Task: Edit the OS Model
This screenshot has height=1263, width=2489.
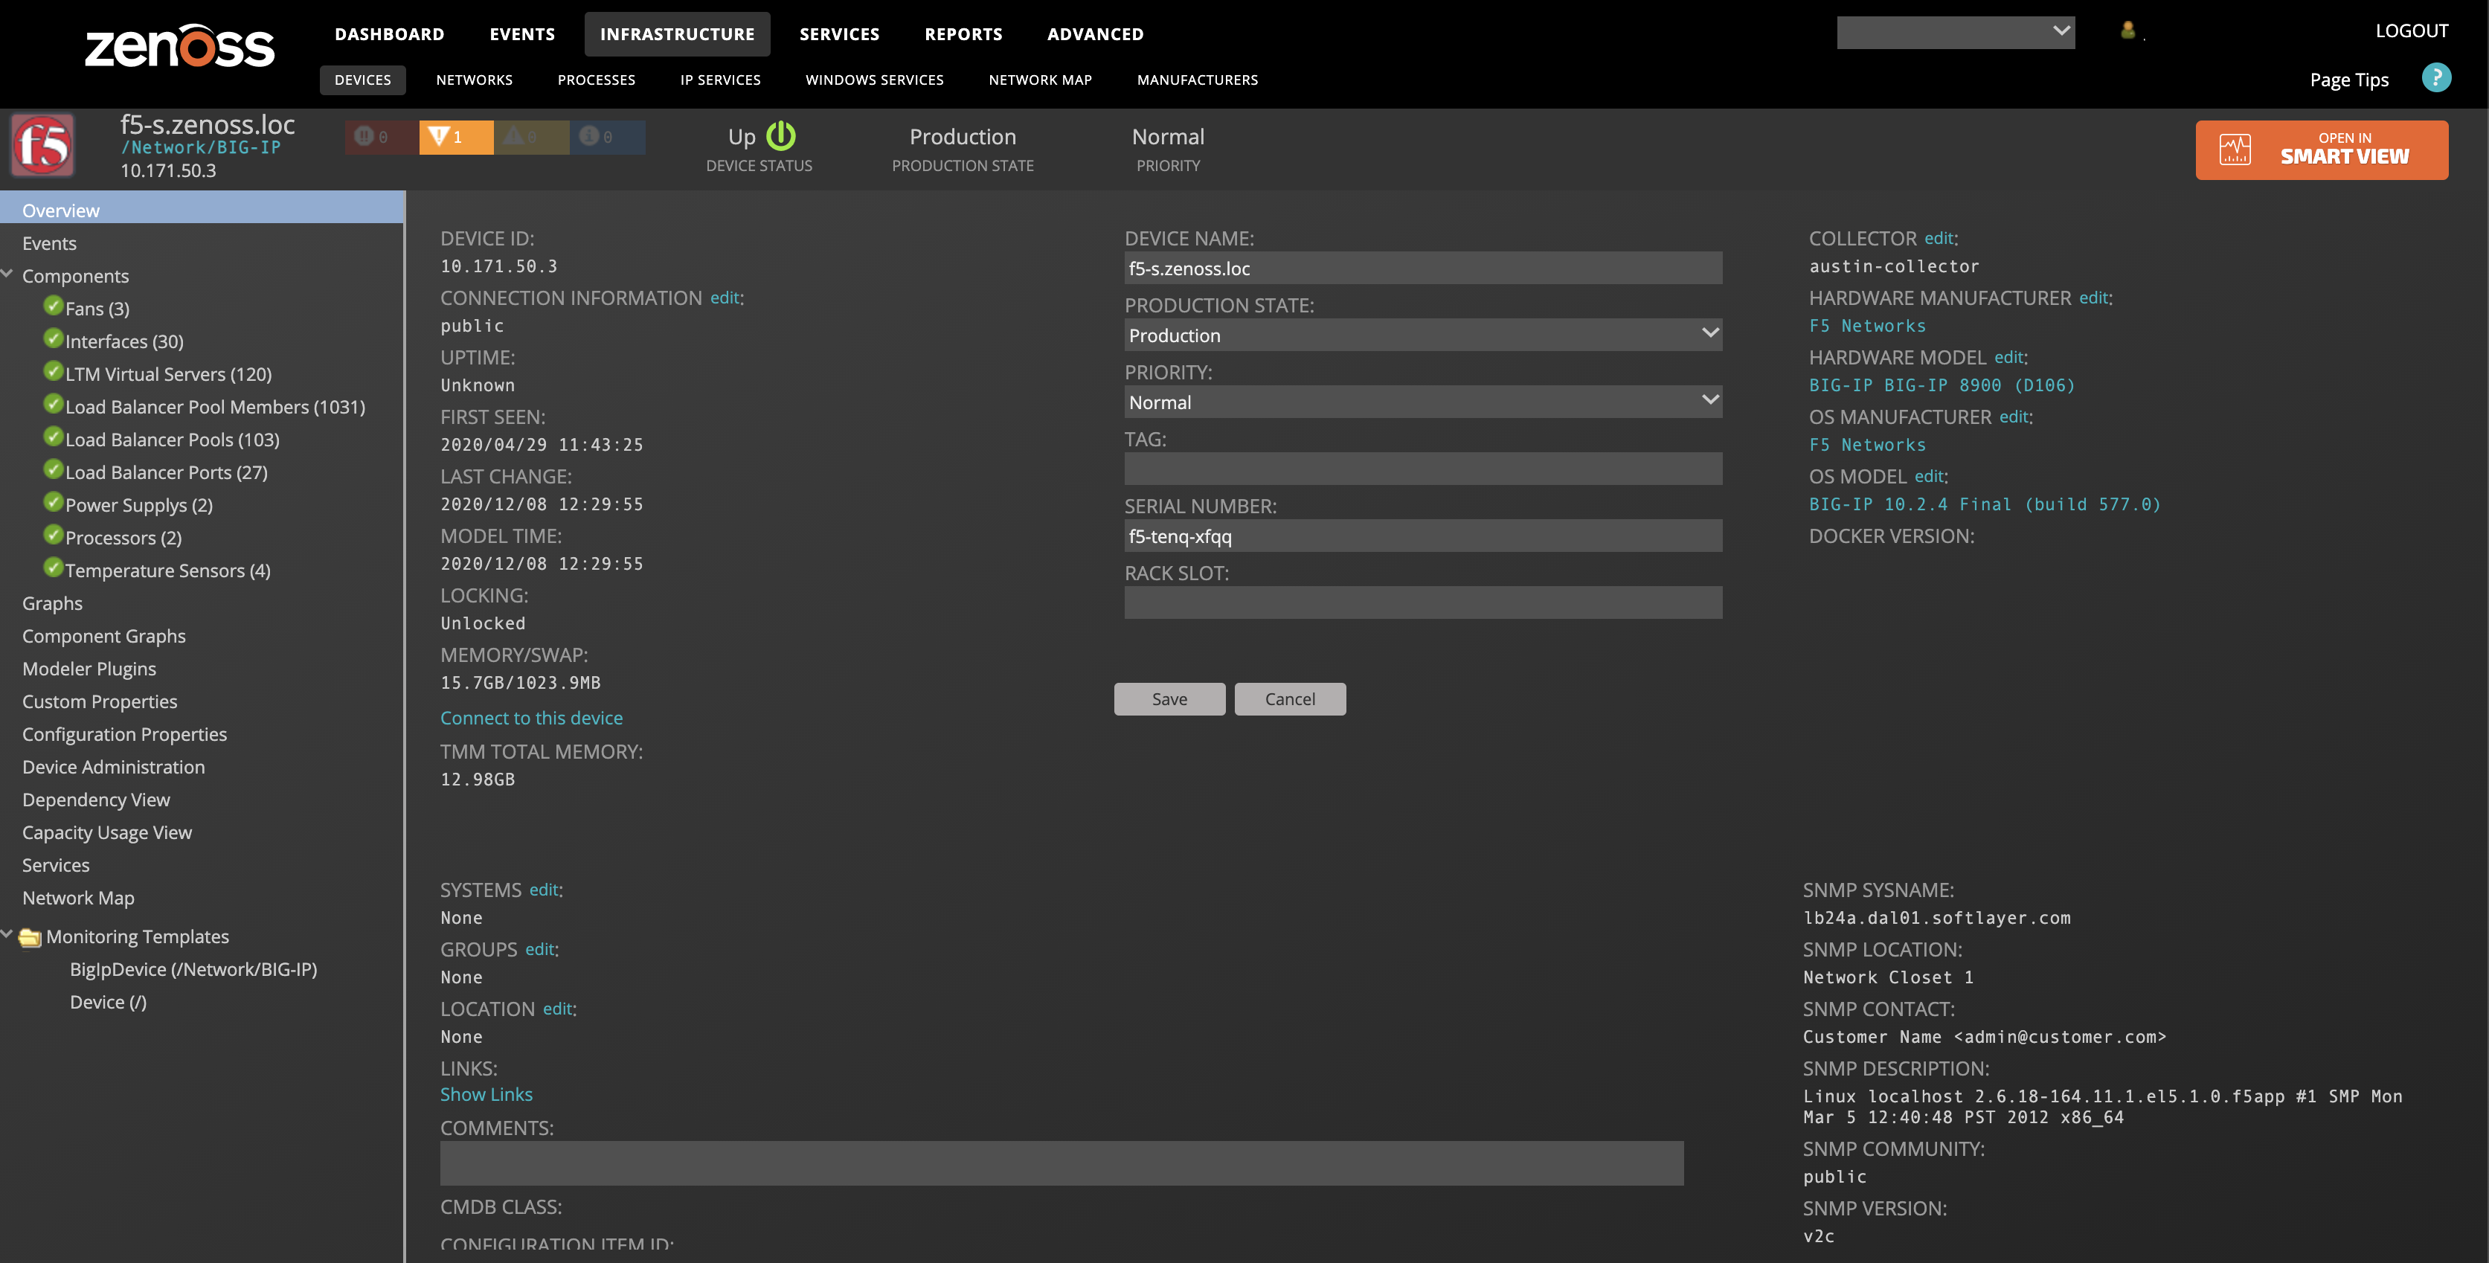Action: tap(1930, 475)
